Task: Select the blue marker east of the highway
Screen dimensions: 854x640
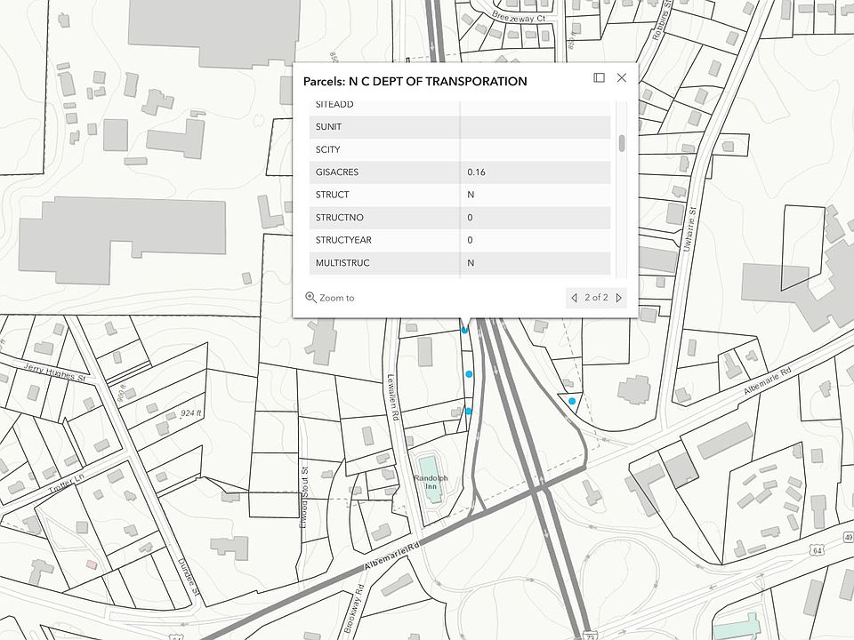Action: click(x=572, y=402)
